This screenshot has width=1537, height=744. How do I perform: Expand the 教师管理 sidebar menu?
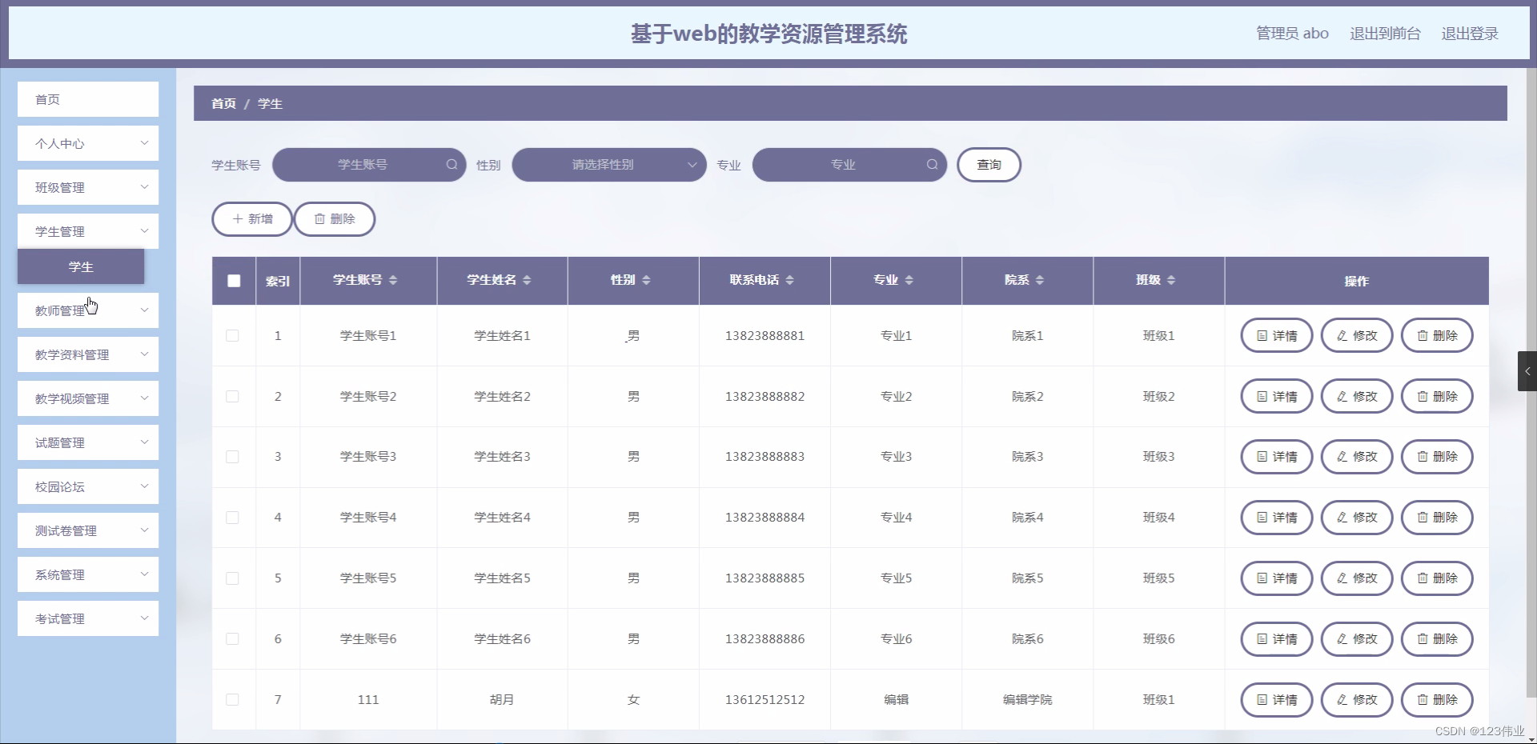pyautogui.click(x=87, y=310)
